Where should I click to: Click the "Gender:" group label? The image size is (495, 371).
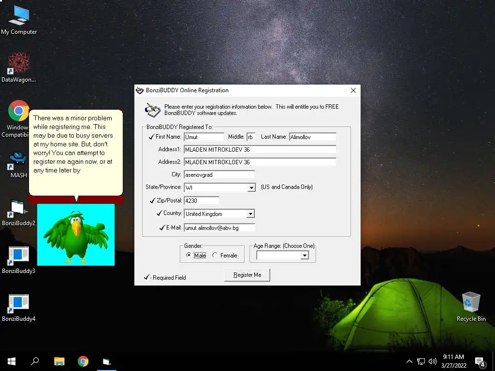pyautogui.click(x=193, y=246)
